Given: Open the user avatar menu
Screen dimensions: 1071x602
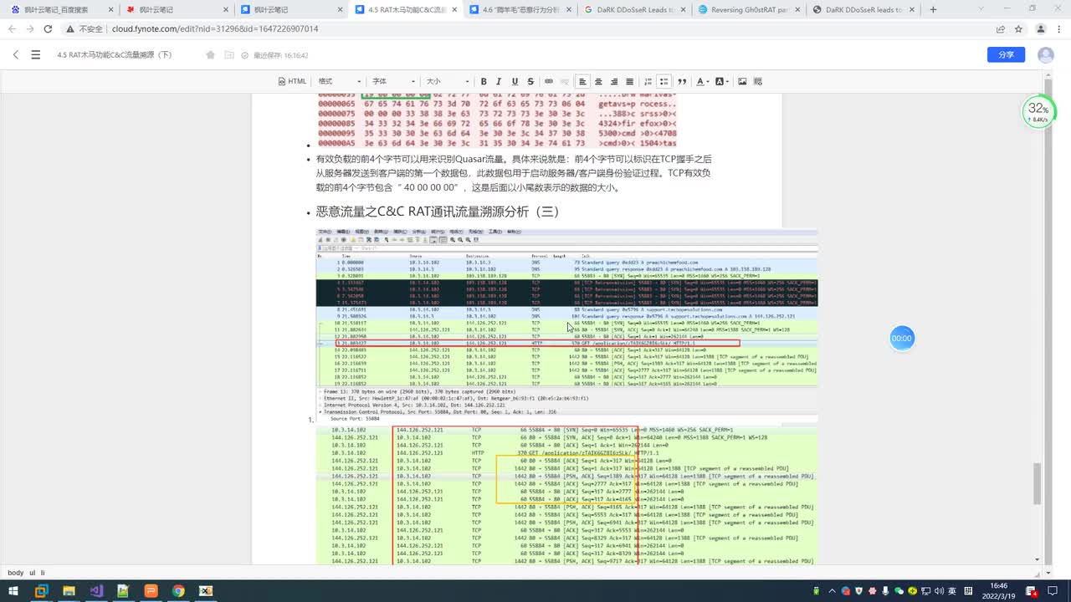Looking at the screenshot, I should click(1046, 55).
